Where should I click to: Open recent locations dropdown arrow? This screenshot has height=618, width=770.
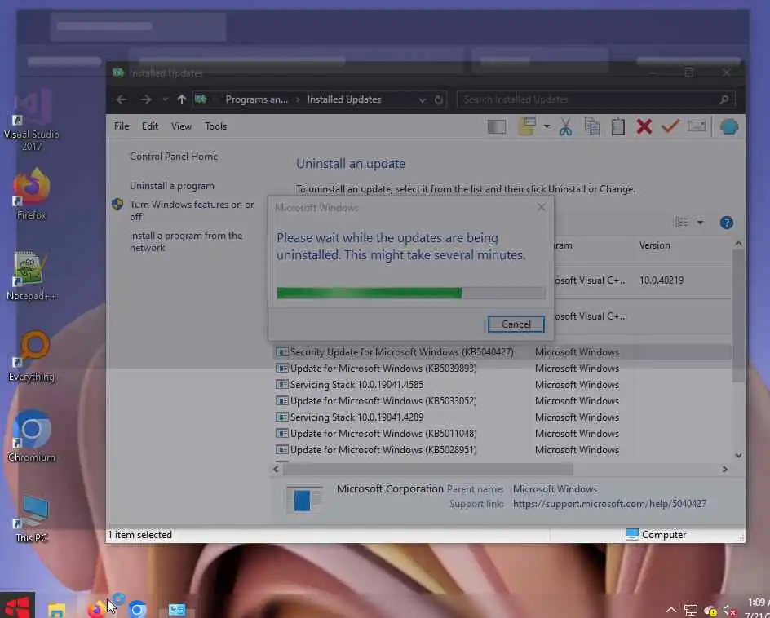165,99
